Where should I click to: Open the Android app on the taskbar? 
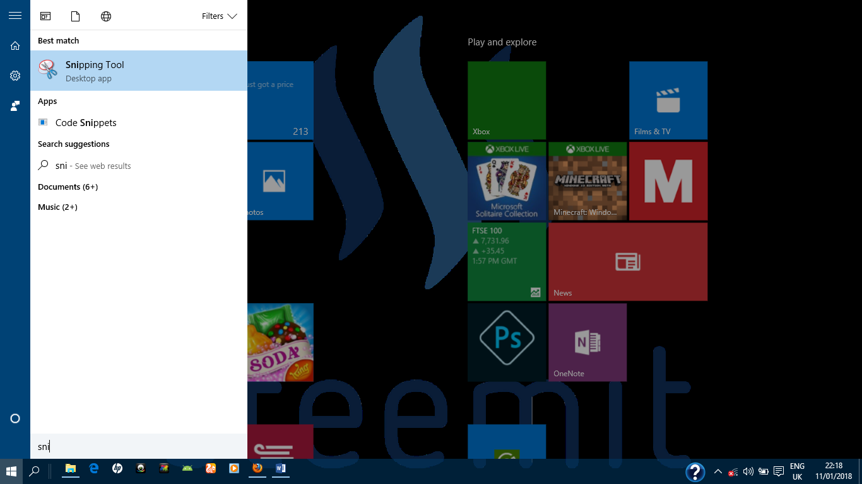pos(187,469)
